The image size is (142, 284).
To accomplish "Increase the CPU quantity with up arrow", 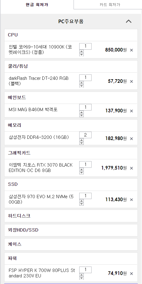I will pyautogui.click(x=81, y=51).
